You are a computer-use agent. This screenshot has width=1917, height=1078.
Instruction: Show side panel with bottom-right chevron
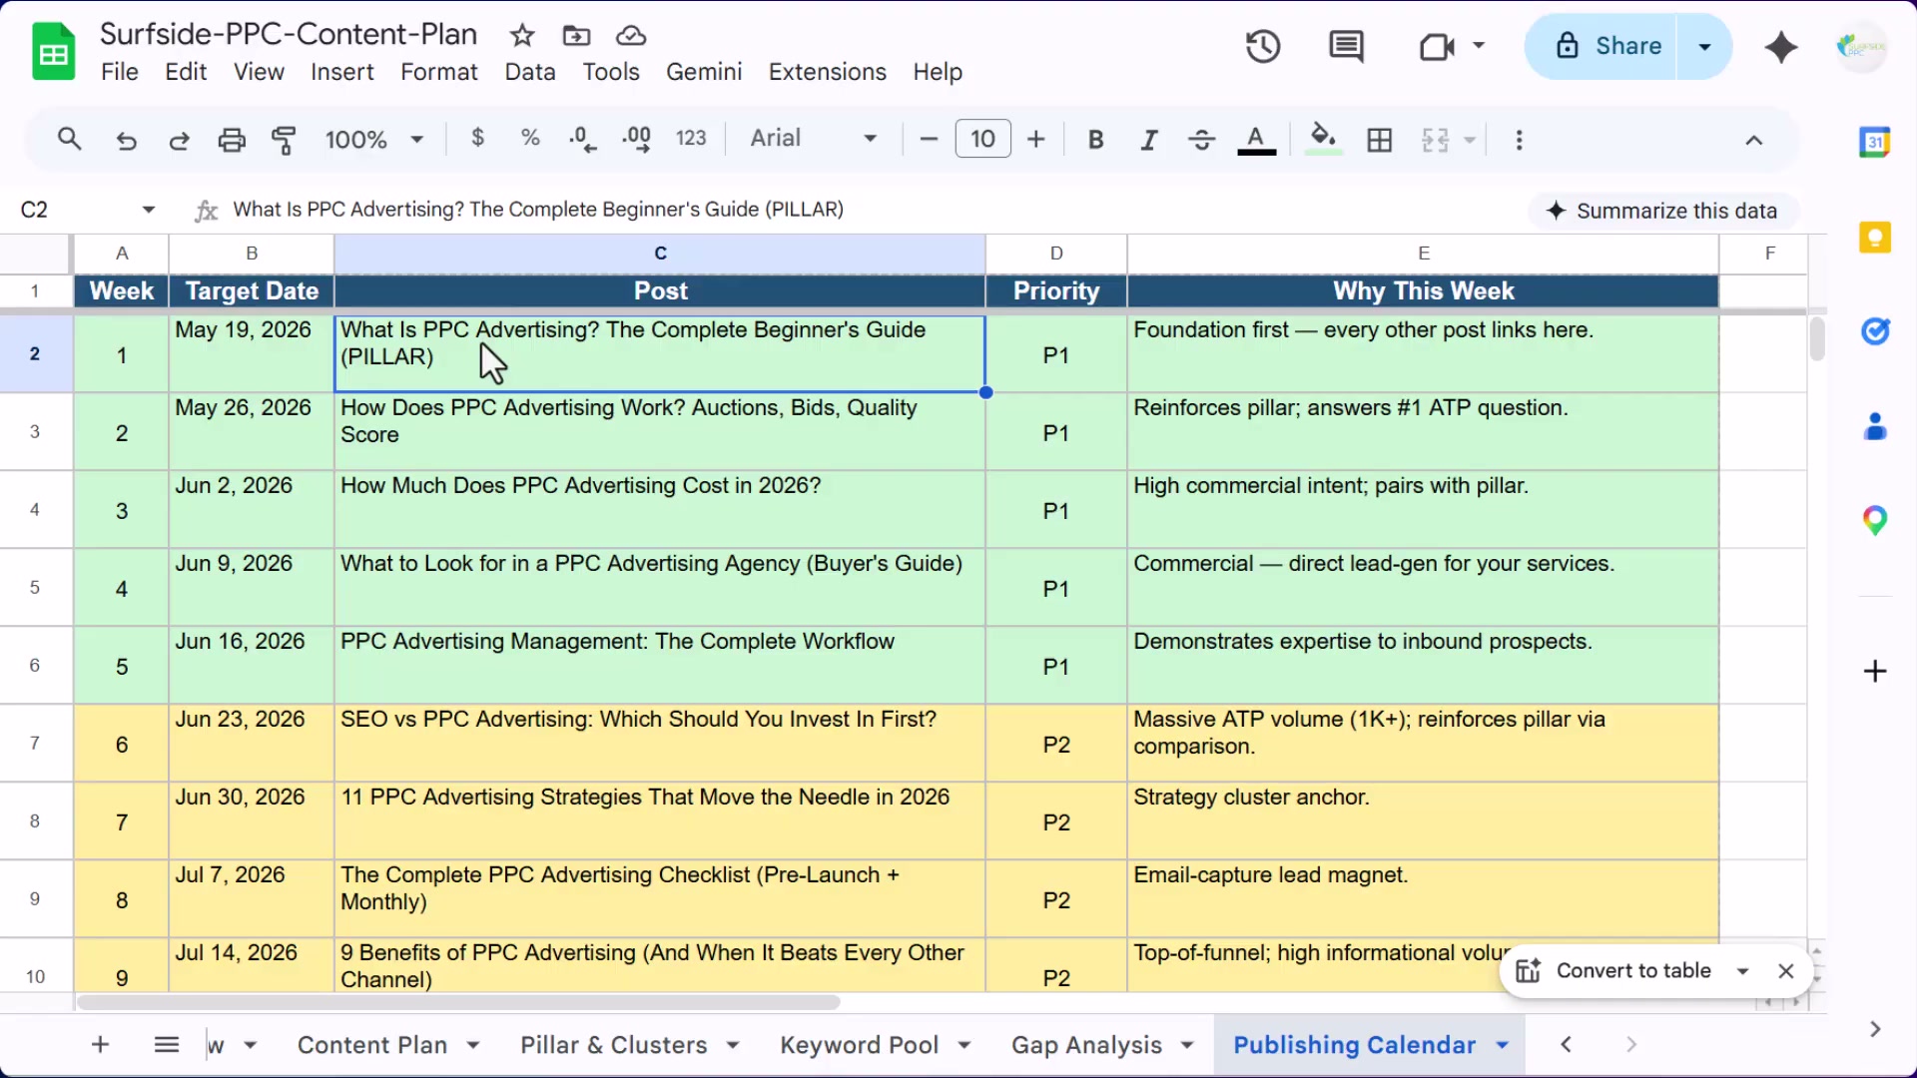[x=1875, y=1029]
